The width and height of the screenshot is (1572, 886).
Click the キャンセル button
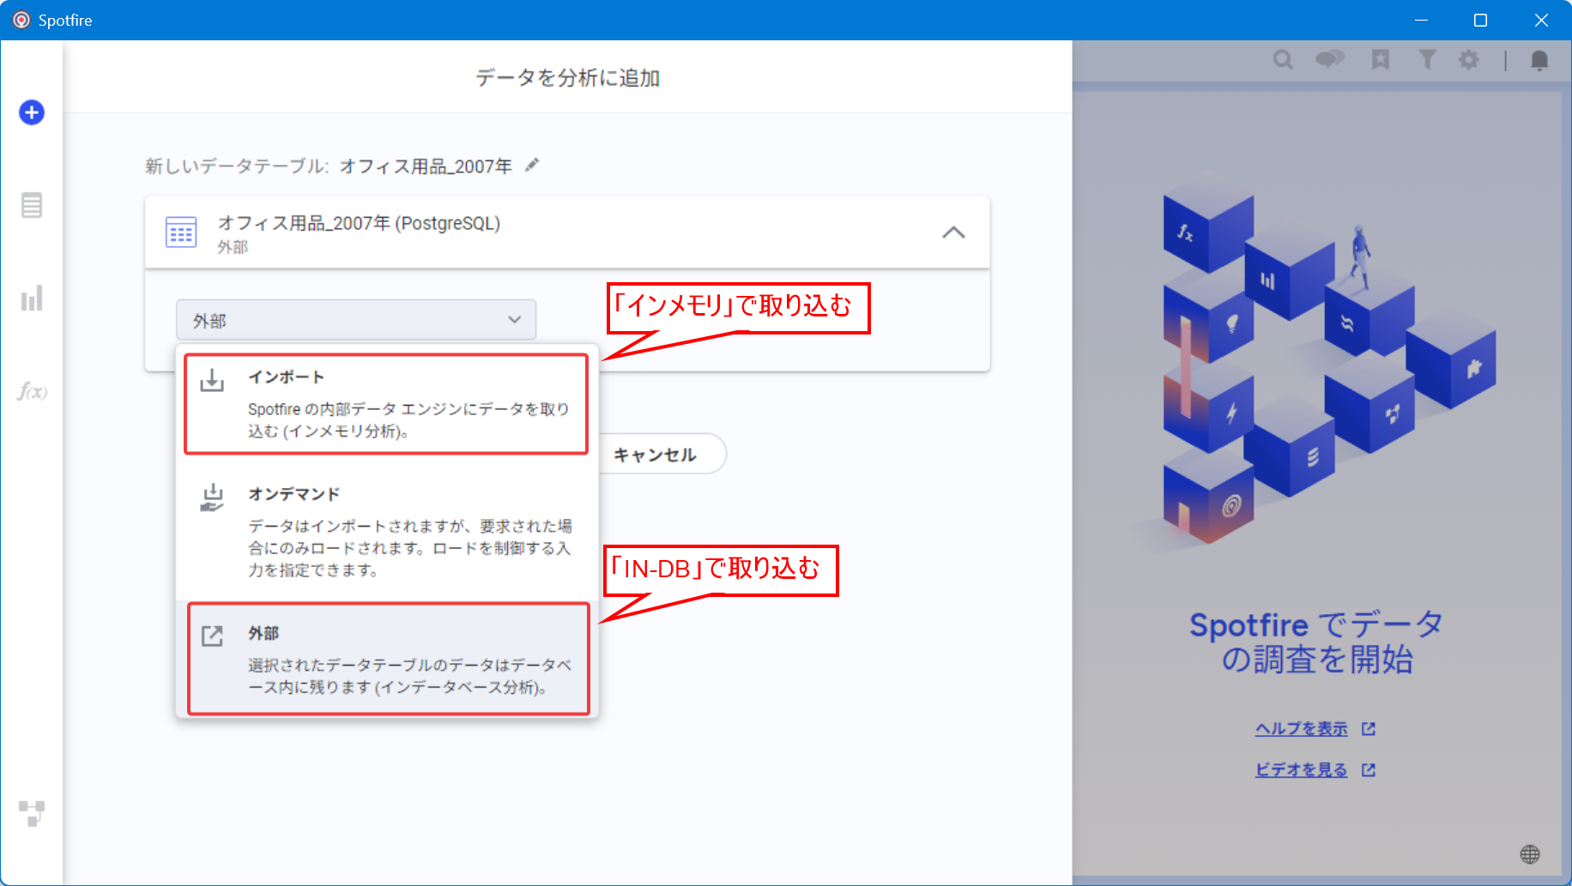click(656, 455)
